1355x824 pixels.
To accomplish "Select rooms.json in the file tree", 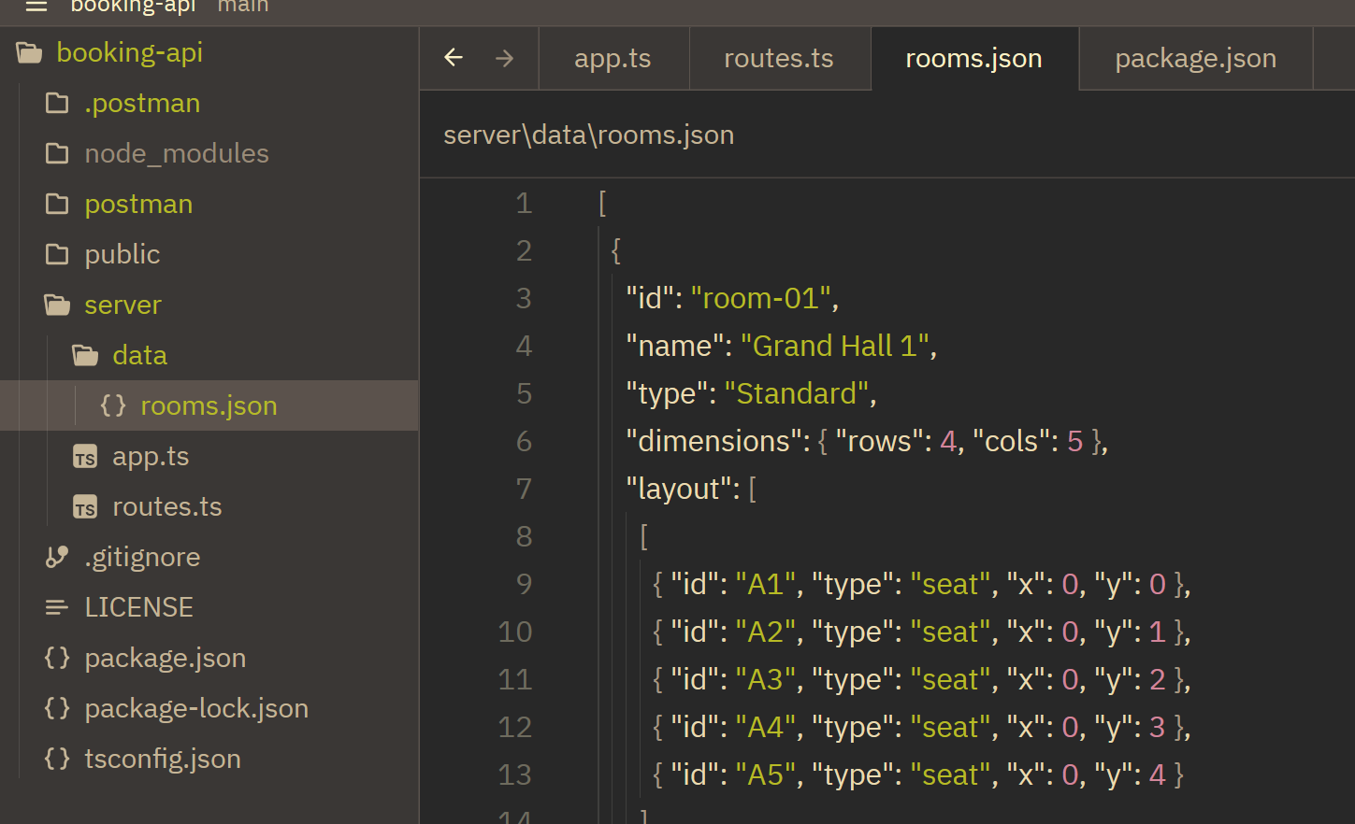I will 209,406.
